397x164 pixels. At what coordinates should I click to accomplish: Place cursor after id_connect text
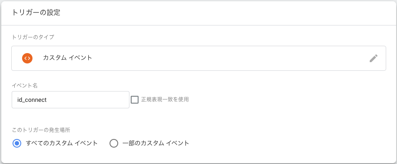(47, 100)
